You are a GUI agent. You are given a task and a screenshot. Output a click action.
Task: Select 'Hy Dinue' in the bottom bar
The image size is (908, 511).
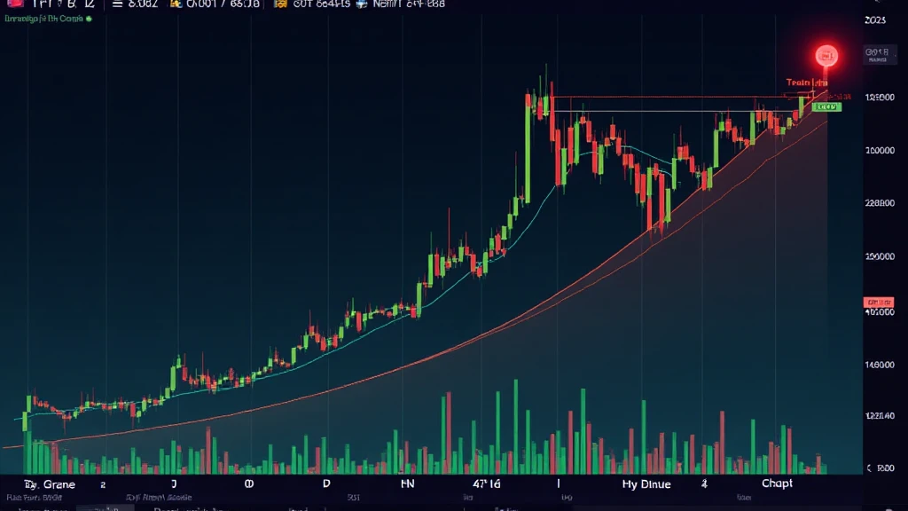pyautogui.click(x=646, y=484)
